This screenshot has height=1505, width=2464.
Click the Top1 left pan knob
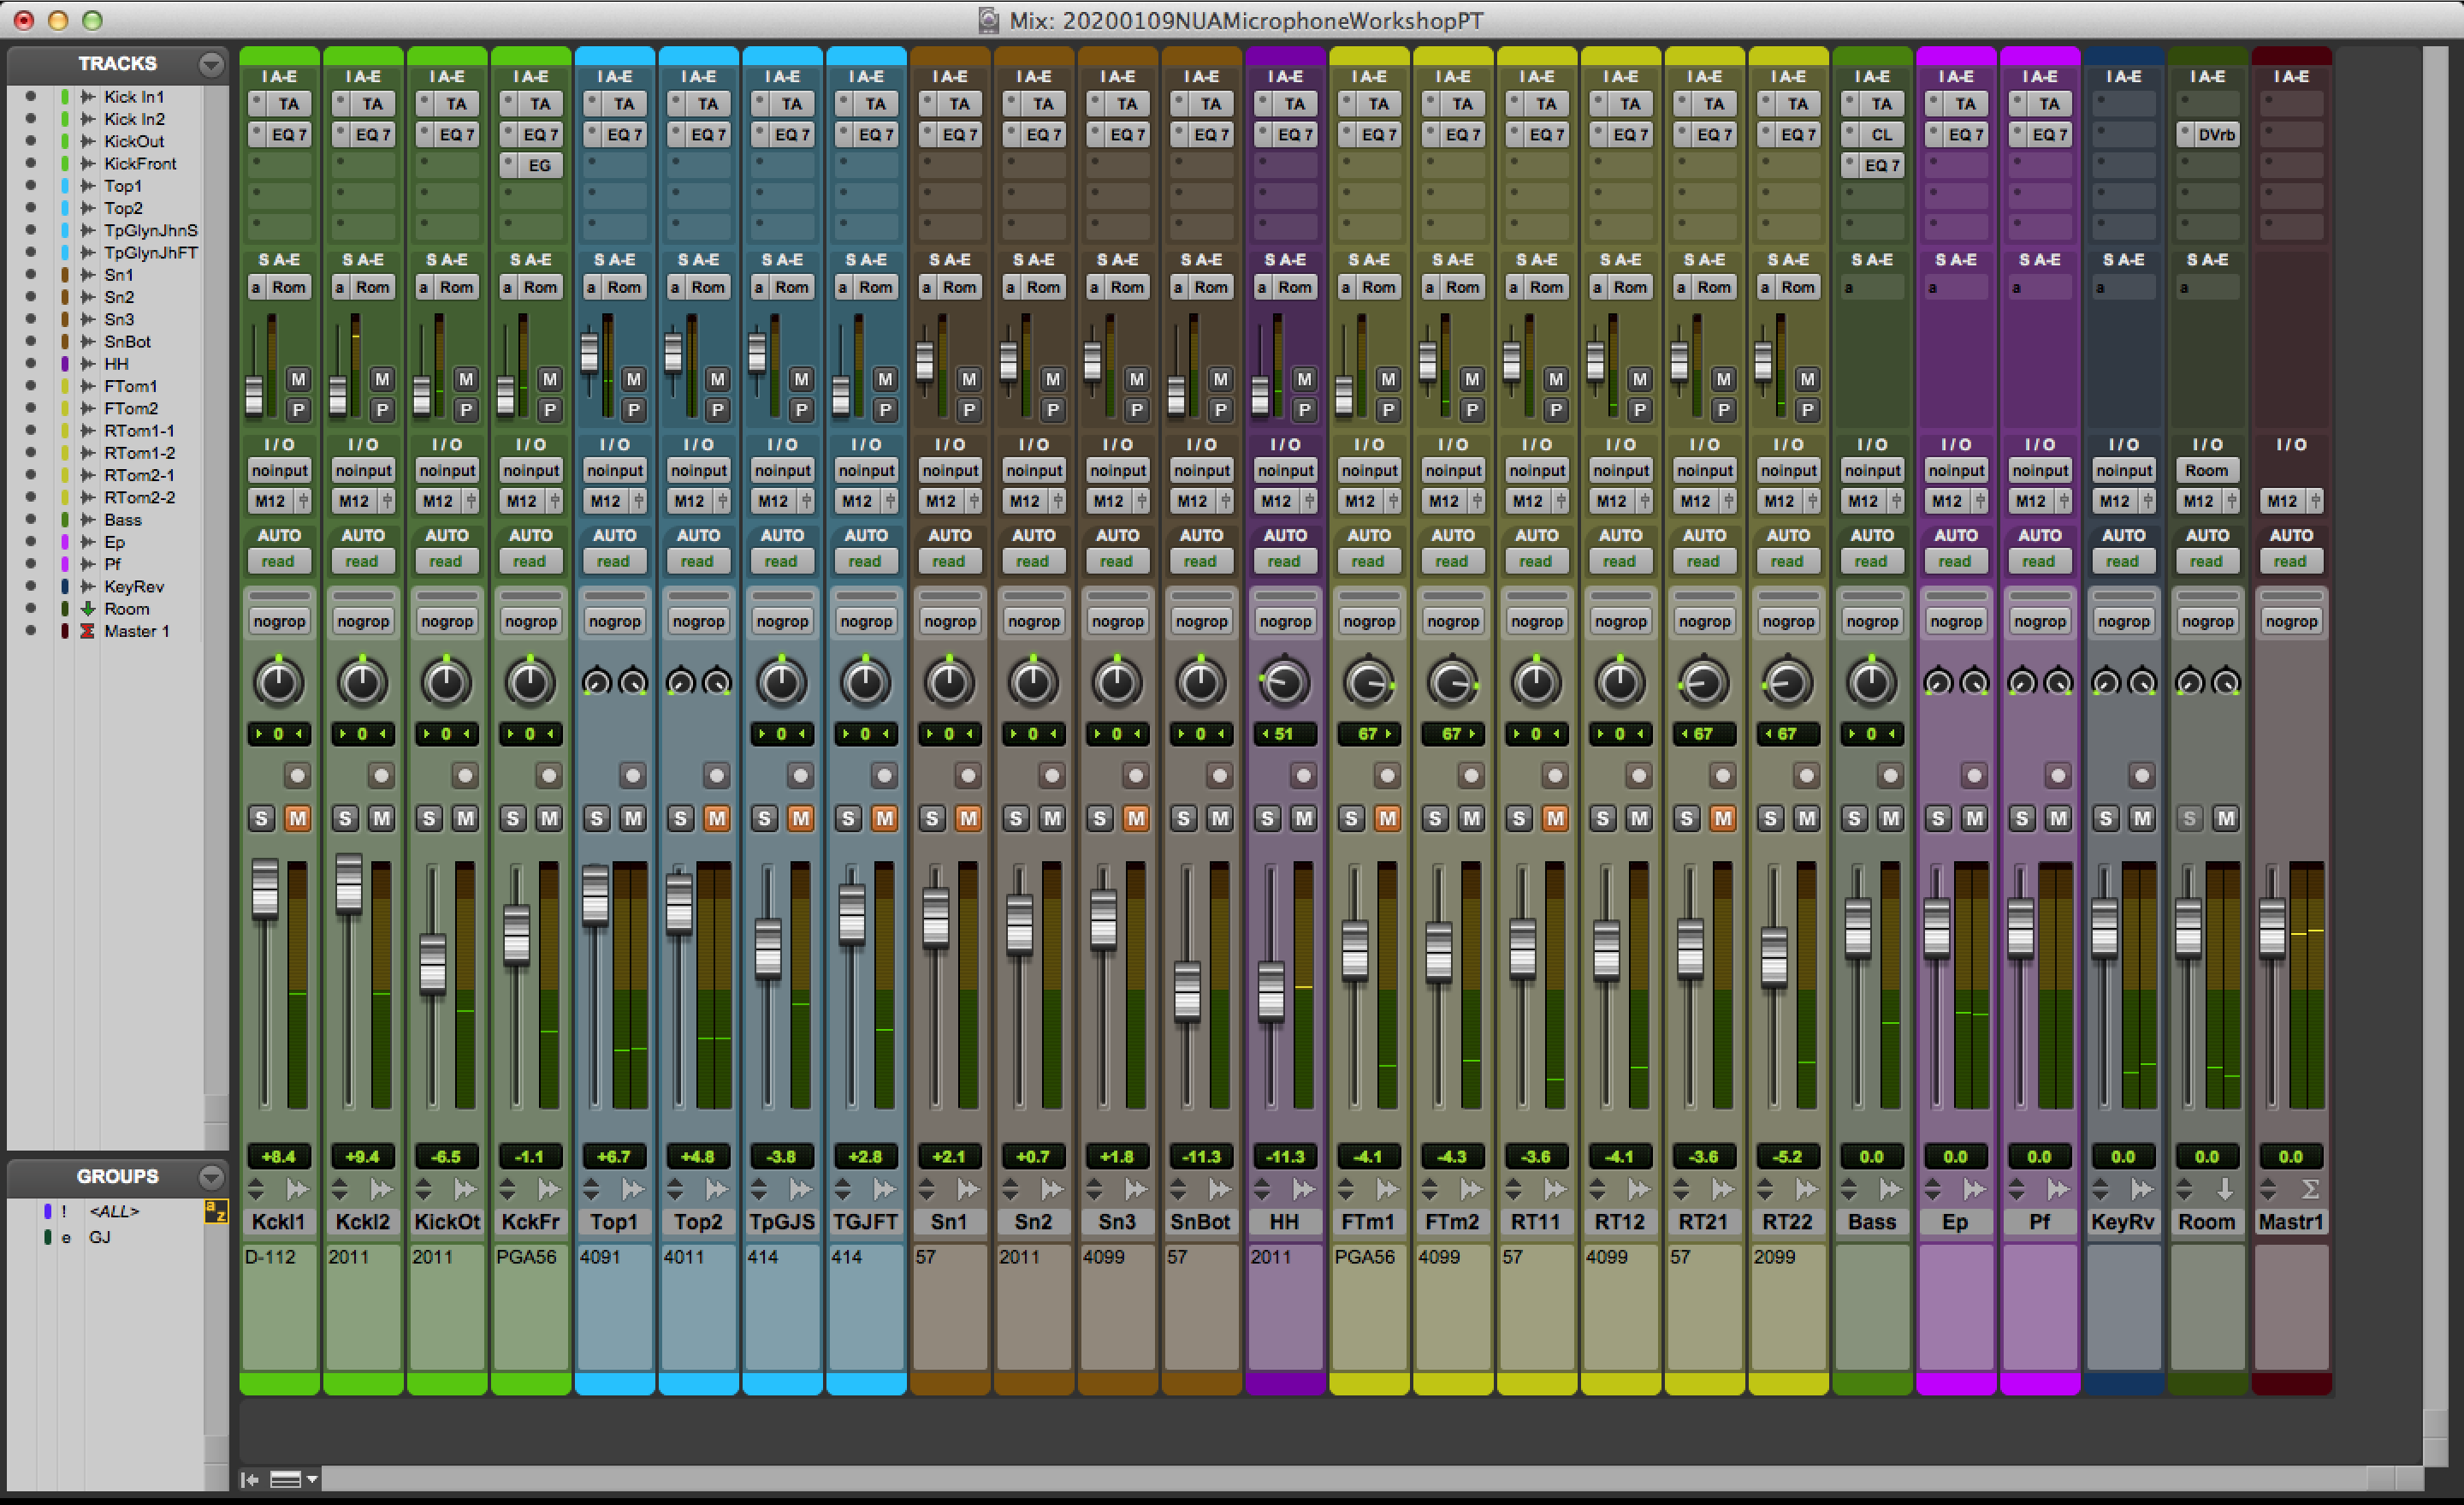pyautogui.click(x=596, y=683)
